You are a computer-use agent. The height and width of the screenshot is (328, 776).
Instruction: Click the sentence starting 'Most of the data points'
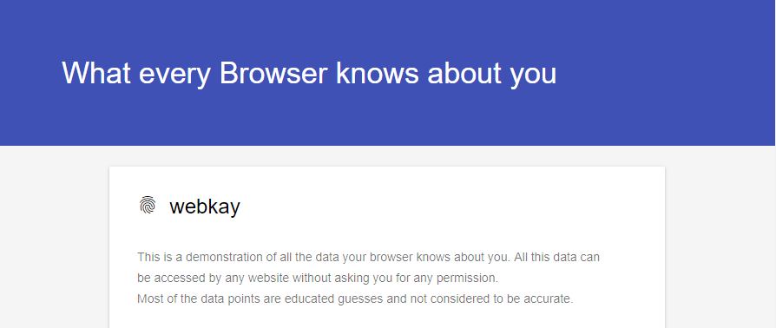pos(355,298)
